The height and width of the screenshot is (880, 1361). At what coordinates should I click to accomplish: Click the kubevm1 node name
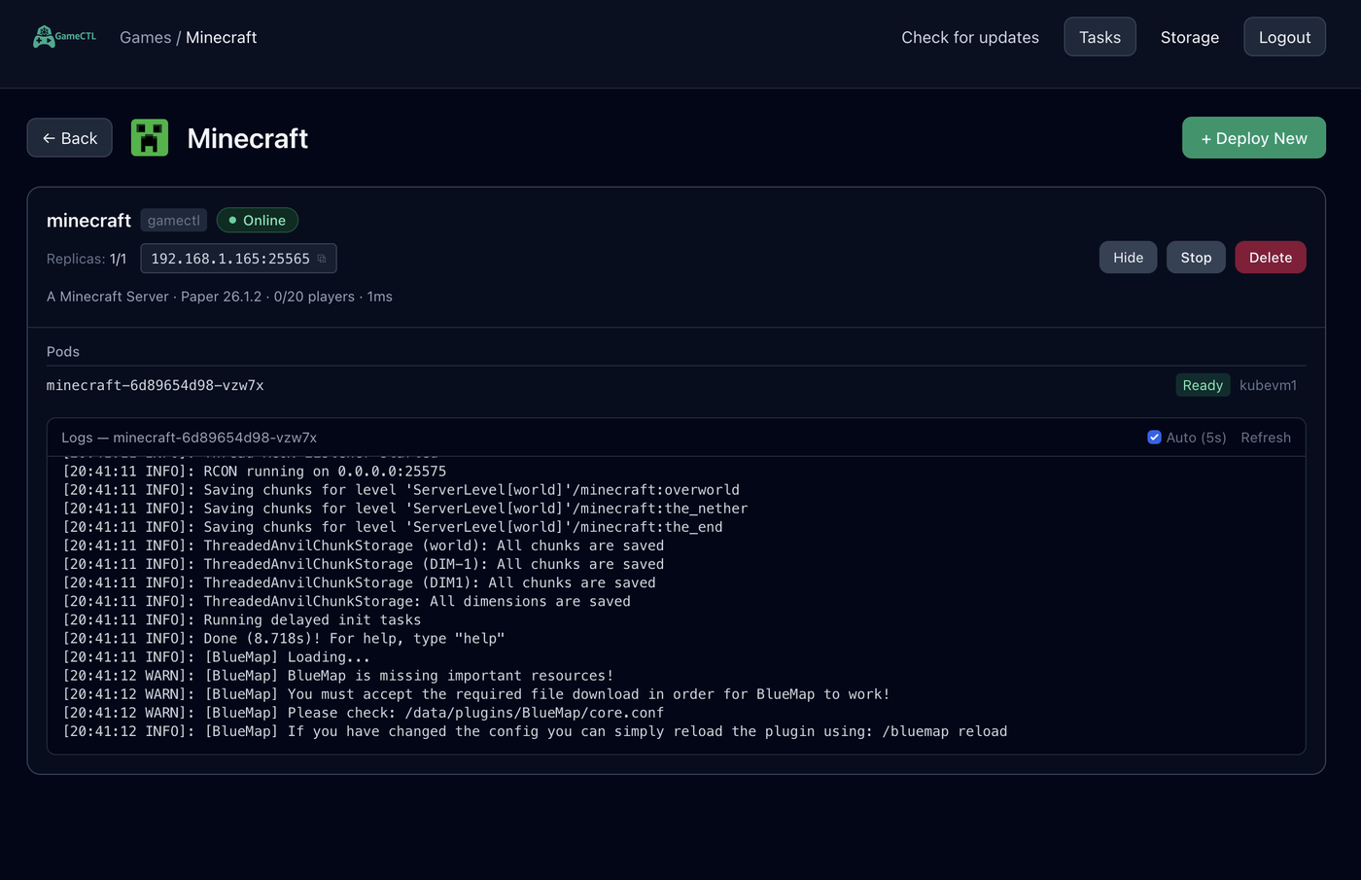tap(1268, 385)
